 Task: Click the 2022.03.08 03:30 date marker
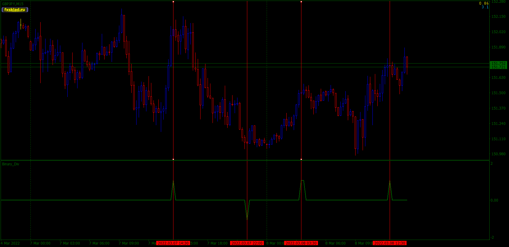coord(301,243)
